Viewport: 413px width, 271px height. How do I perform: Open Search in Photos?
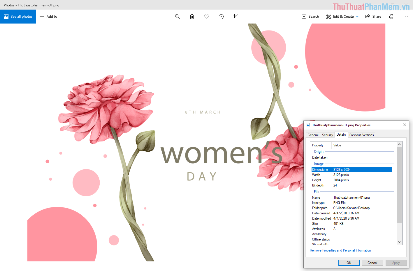(310, 17)
